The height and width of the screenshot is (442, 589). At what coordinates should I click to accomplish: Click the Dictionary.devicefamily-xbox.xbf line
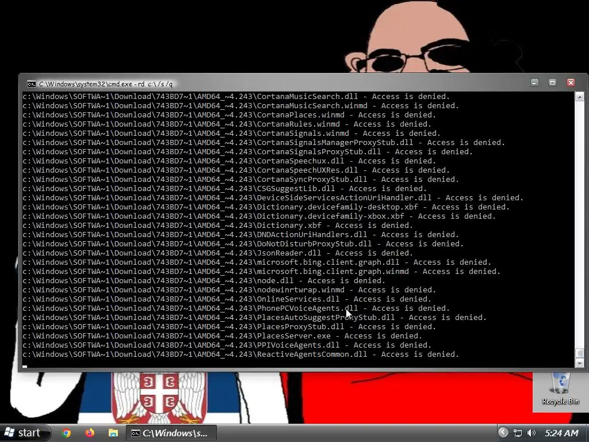click(259, 216)
